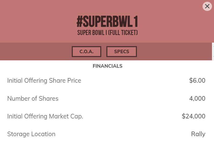Click the dark band left of C.O.A. button
This screenshot has width=214, height=143.
(x=36, y=51)
